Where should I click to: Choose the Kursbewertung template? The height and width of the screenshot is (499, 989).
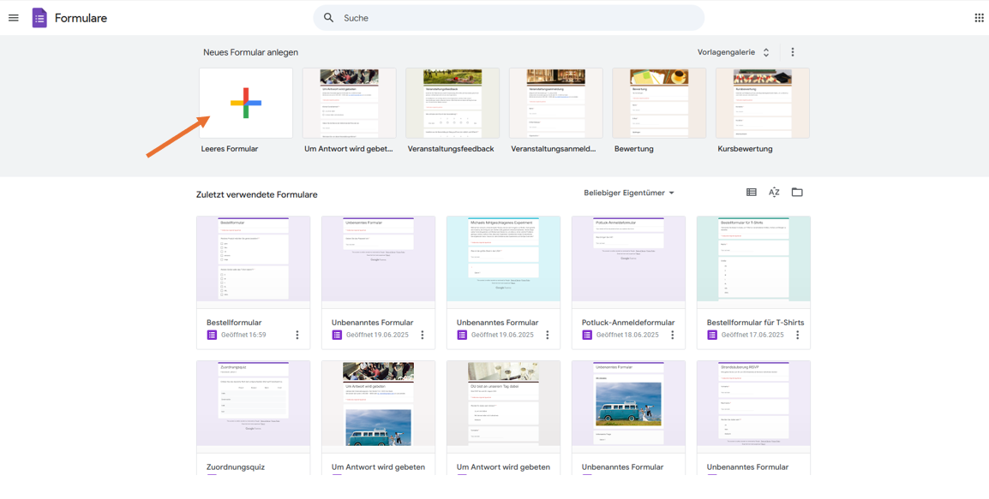(762, 104)
